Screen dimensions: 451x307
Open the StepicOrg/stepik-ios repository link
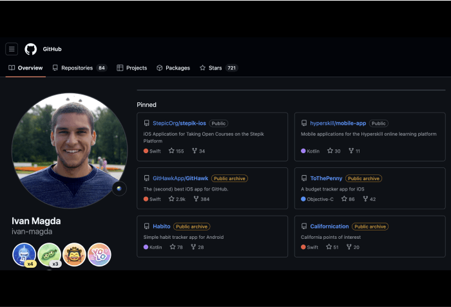point(179,124)
